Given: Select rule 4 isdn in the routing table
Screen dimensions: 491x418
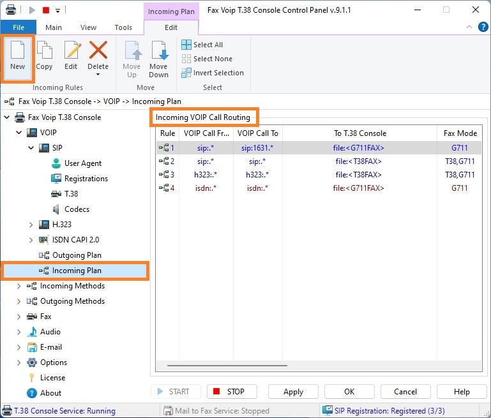Looking at the screenshot, I should [x=319, y=188].
